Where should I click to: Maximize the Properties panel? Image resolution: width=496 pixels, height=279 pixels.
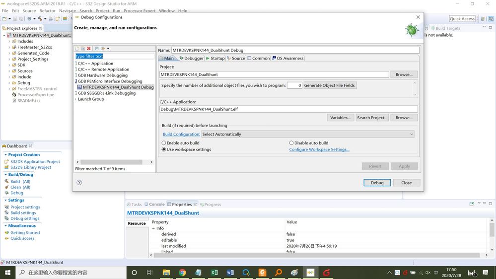[491, 204]
